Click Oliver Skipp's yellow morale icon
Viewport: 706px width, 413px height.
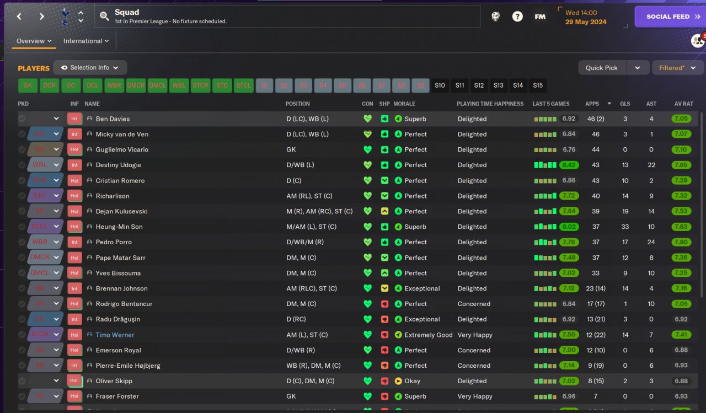pyautogui.click(x=398, y=381)
